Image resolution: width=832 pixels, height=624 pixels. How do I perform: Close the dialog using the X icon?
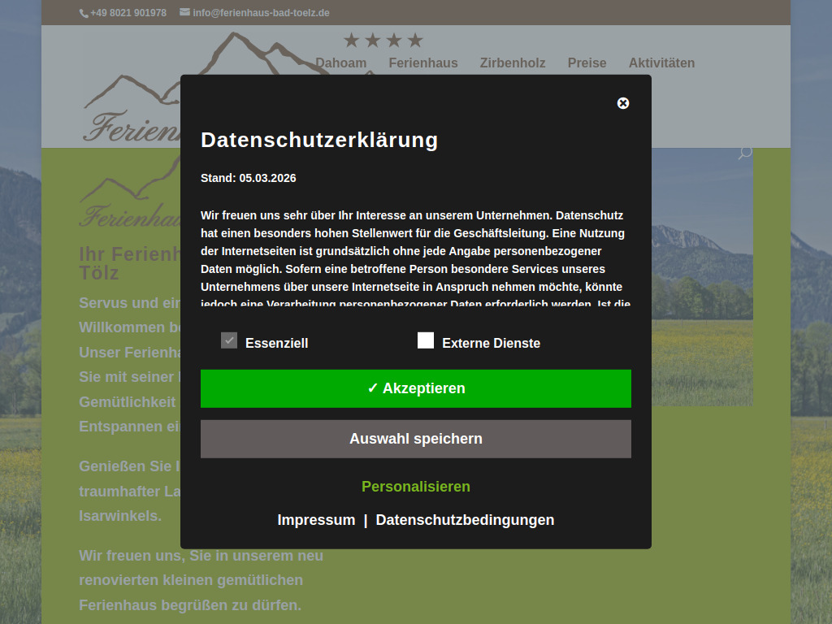[x=623, y=103]
